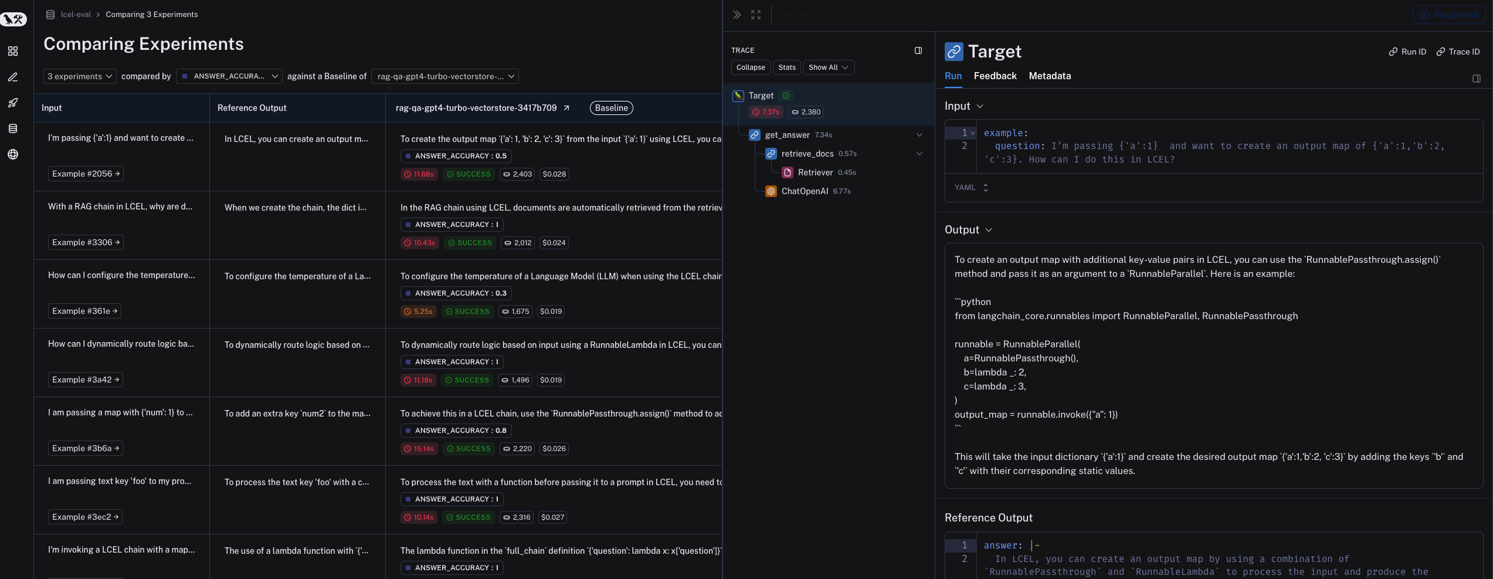Screen dimensions: 1493x579
Task: Open the '3 experiments' dropdown
Action: click(x=80, y=76)
